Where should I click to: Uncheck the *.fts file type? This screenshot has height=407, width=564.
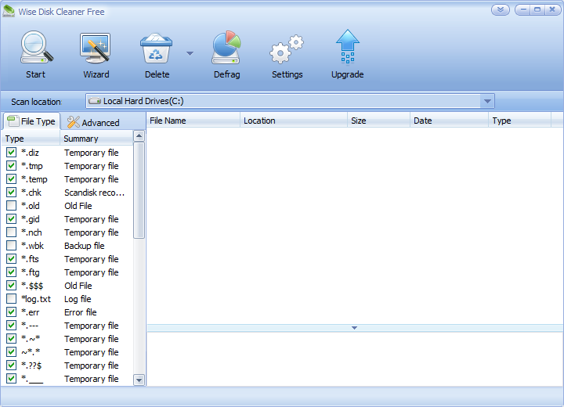tap(11, 258)
